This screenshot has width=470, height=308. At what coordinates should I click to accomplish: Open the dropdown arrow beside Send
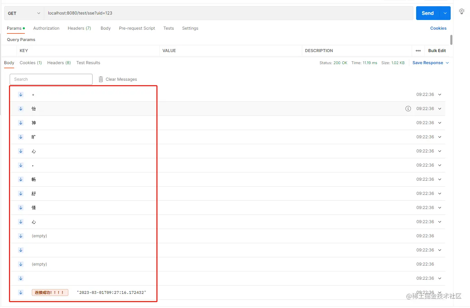pos(445,13)
